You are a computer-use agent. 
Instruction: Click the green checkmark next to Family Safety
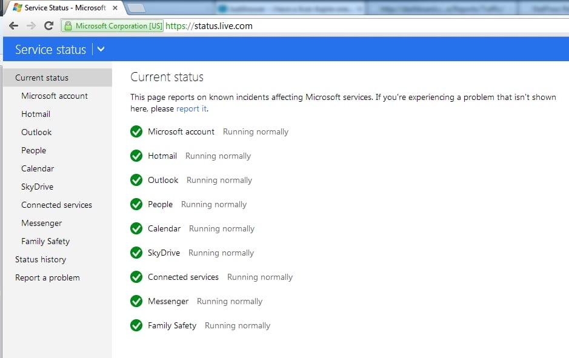(136, 325)
